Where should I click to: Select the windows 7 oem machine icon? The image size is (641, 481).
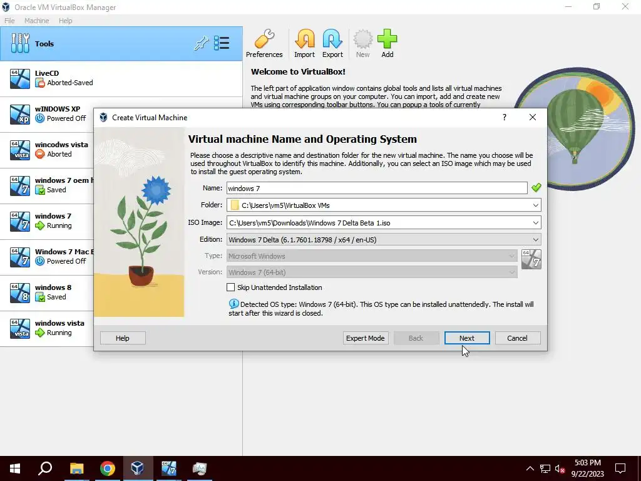pyautogui.click(x=20, y=185)
